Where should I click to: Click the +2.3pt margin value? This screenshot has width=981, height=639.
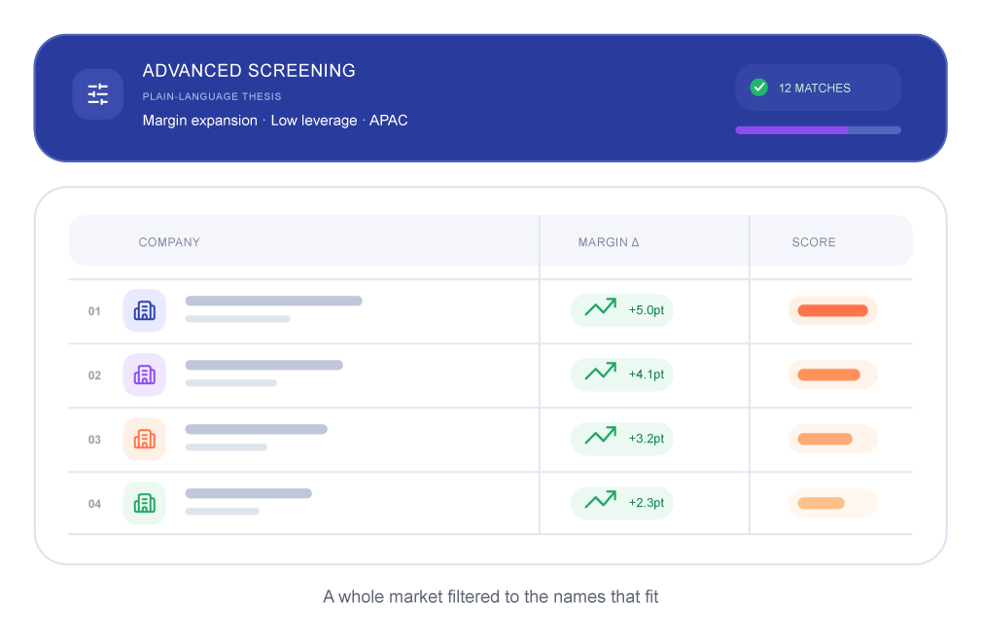pos(647,503)
